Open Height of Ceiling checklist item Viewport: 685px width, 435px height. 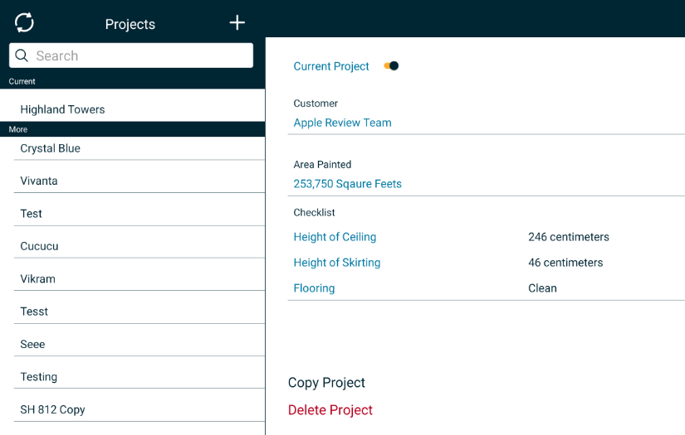[335, 237]
